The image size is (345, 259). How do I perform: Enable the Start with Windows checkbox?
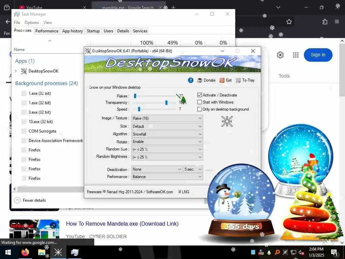[x=199, y=102]
